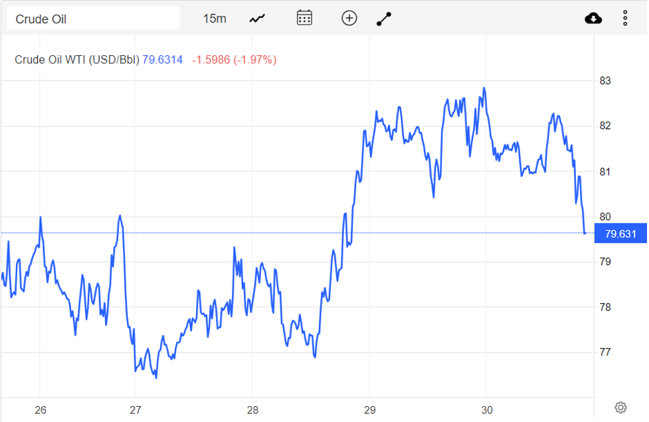
Task: Click the date label 28 on time axis
Action: tap(252, 409)
